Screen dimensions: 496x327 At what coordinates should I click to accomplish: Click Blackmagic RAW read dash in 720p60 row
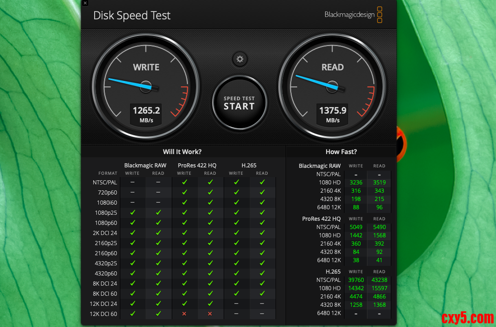(x=158, y=192)
